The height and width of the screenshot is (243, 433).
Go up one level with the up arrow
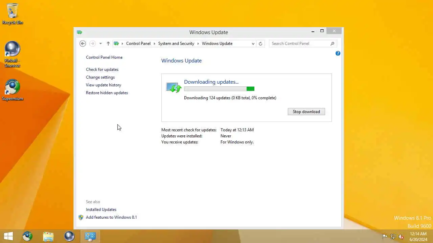tap(108, 44)
